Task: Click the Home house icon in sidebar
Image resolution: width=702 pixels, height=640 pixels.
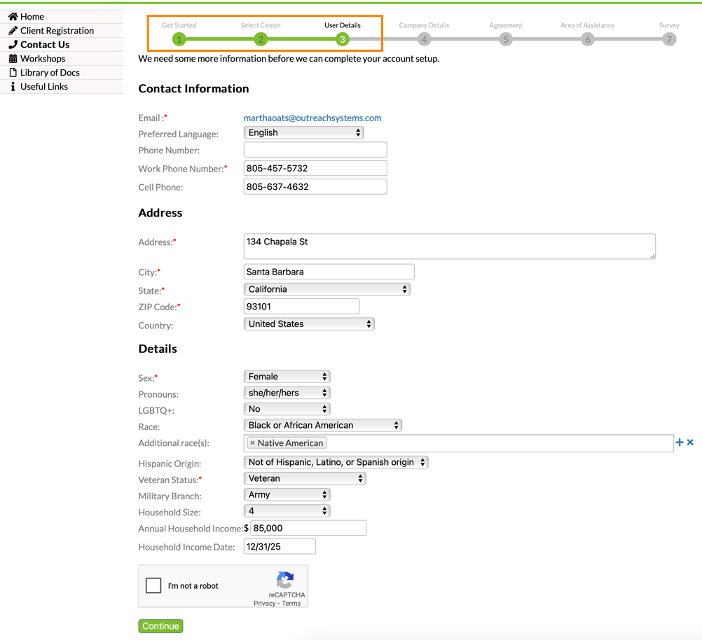Action: 13,16
